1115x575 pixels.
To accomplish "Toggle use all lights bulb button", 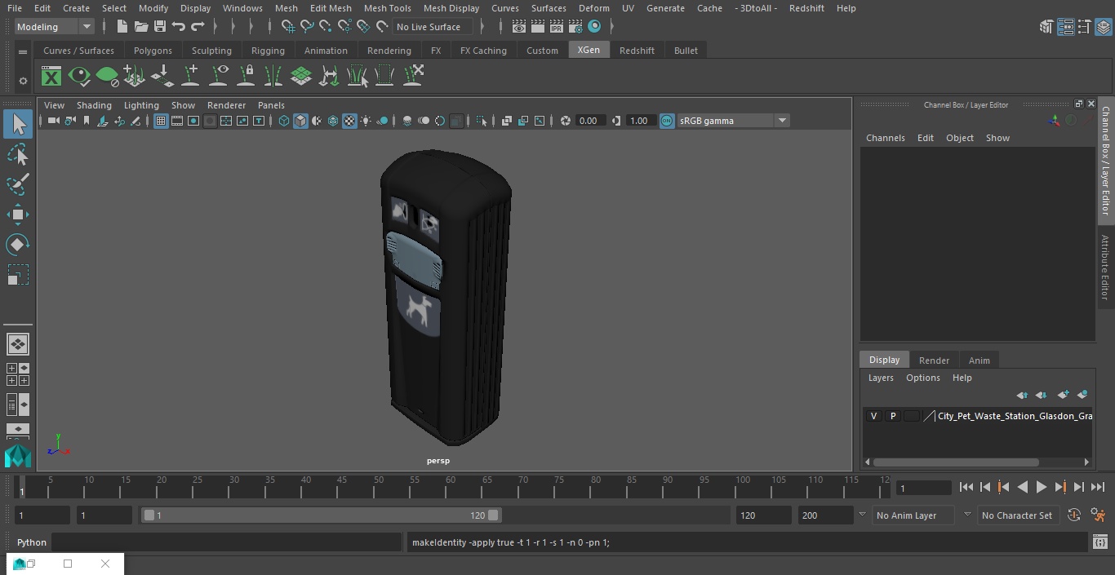I will pyautogui.click(x=366, y=121).
